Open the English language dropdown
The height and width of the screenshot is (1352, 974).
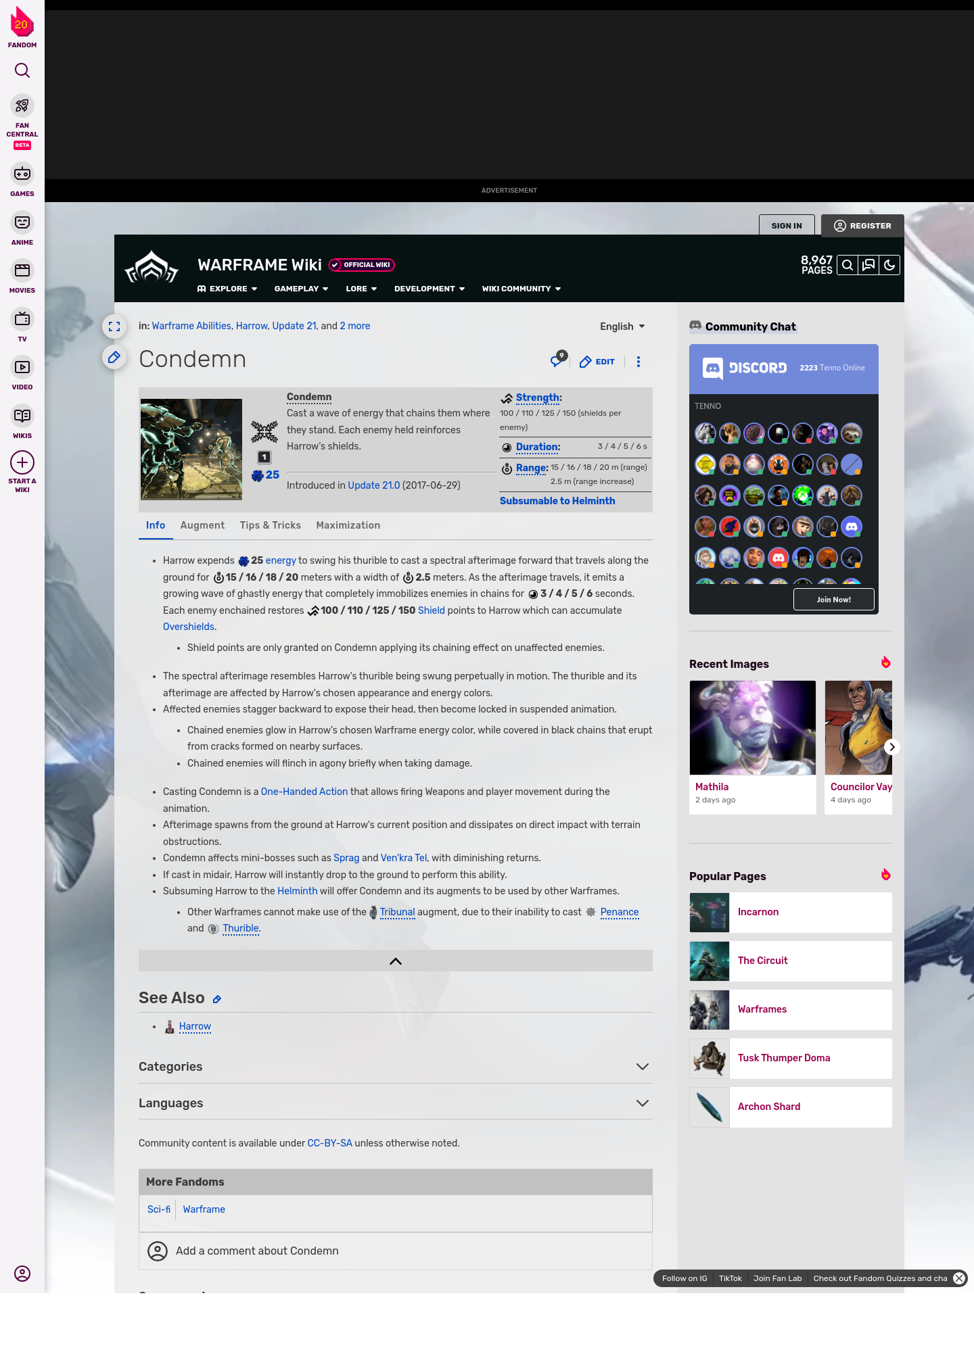pyautogui.click(x=622, y=327)
